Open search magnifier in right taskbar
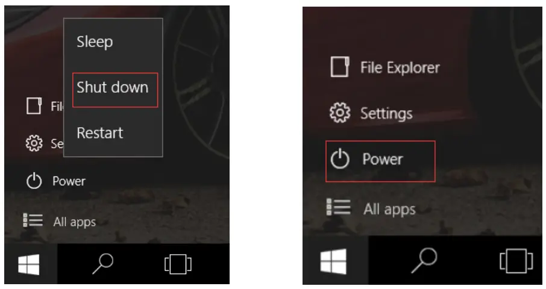 (x=424, y=260)
